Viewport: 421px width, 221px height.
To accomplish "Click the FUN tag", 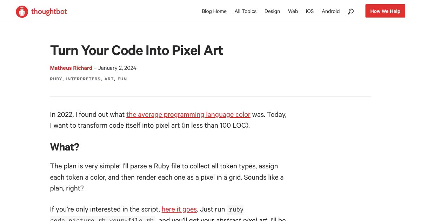I will 122,79.
